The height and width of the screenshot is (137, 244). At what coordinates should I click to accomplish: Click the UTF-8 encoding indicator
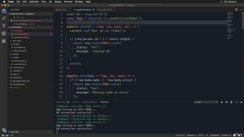tap(201, 135)
